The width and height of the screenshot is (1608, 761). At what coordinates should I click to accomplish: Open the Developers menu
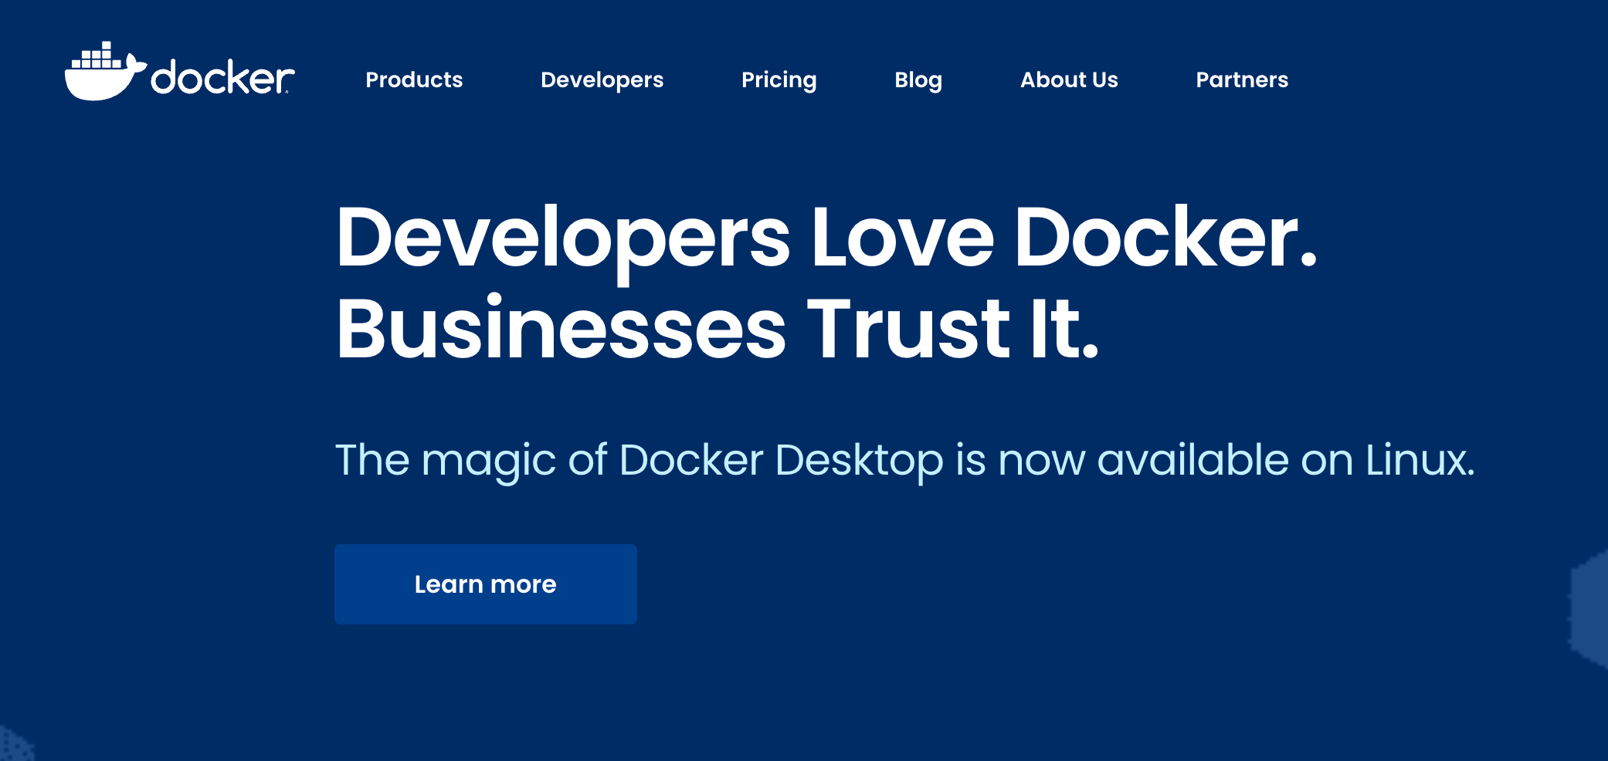click(602, 80)
